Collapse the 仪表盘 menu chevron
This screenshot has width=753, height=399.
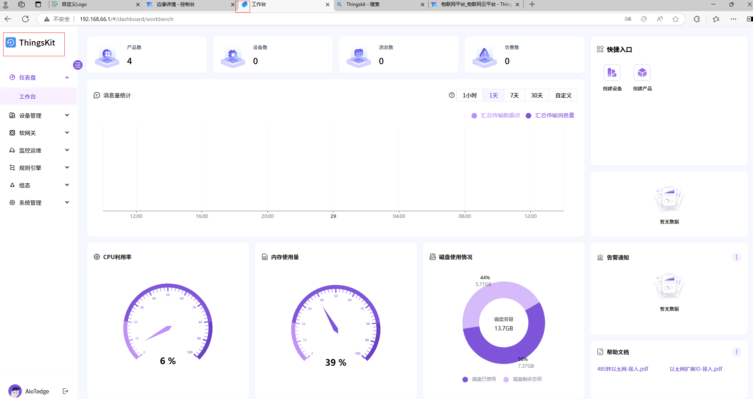coord(67,78)
